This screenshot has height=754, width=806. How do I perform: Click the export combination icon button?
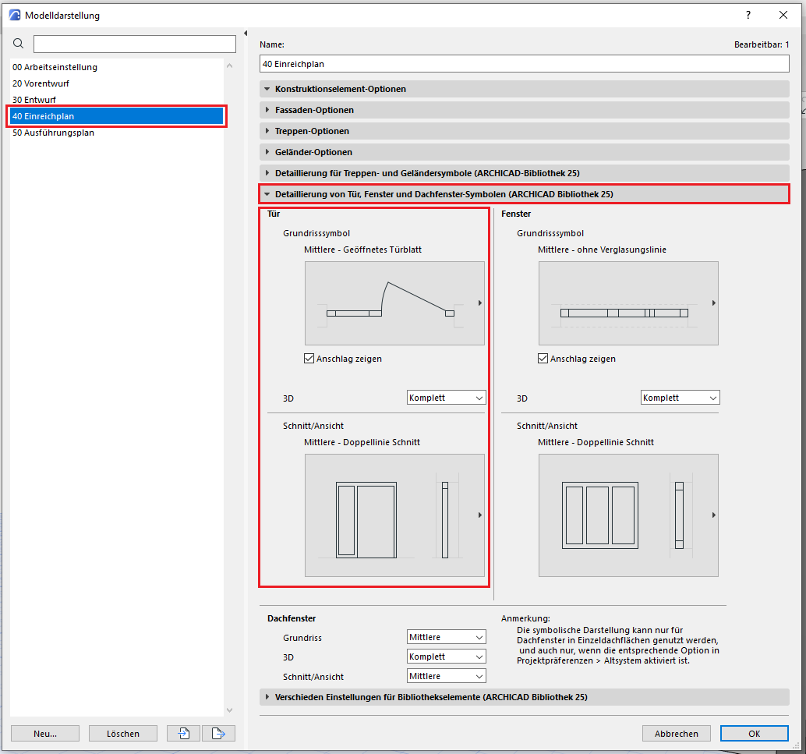point(218,733)
